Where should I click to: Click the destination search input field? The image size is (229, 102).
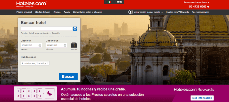tap(46, 29)
